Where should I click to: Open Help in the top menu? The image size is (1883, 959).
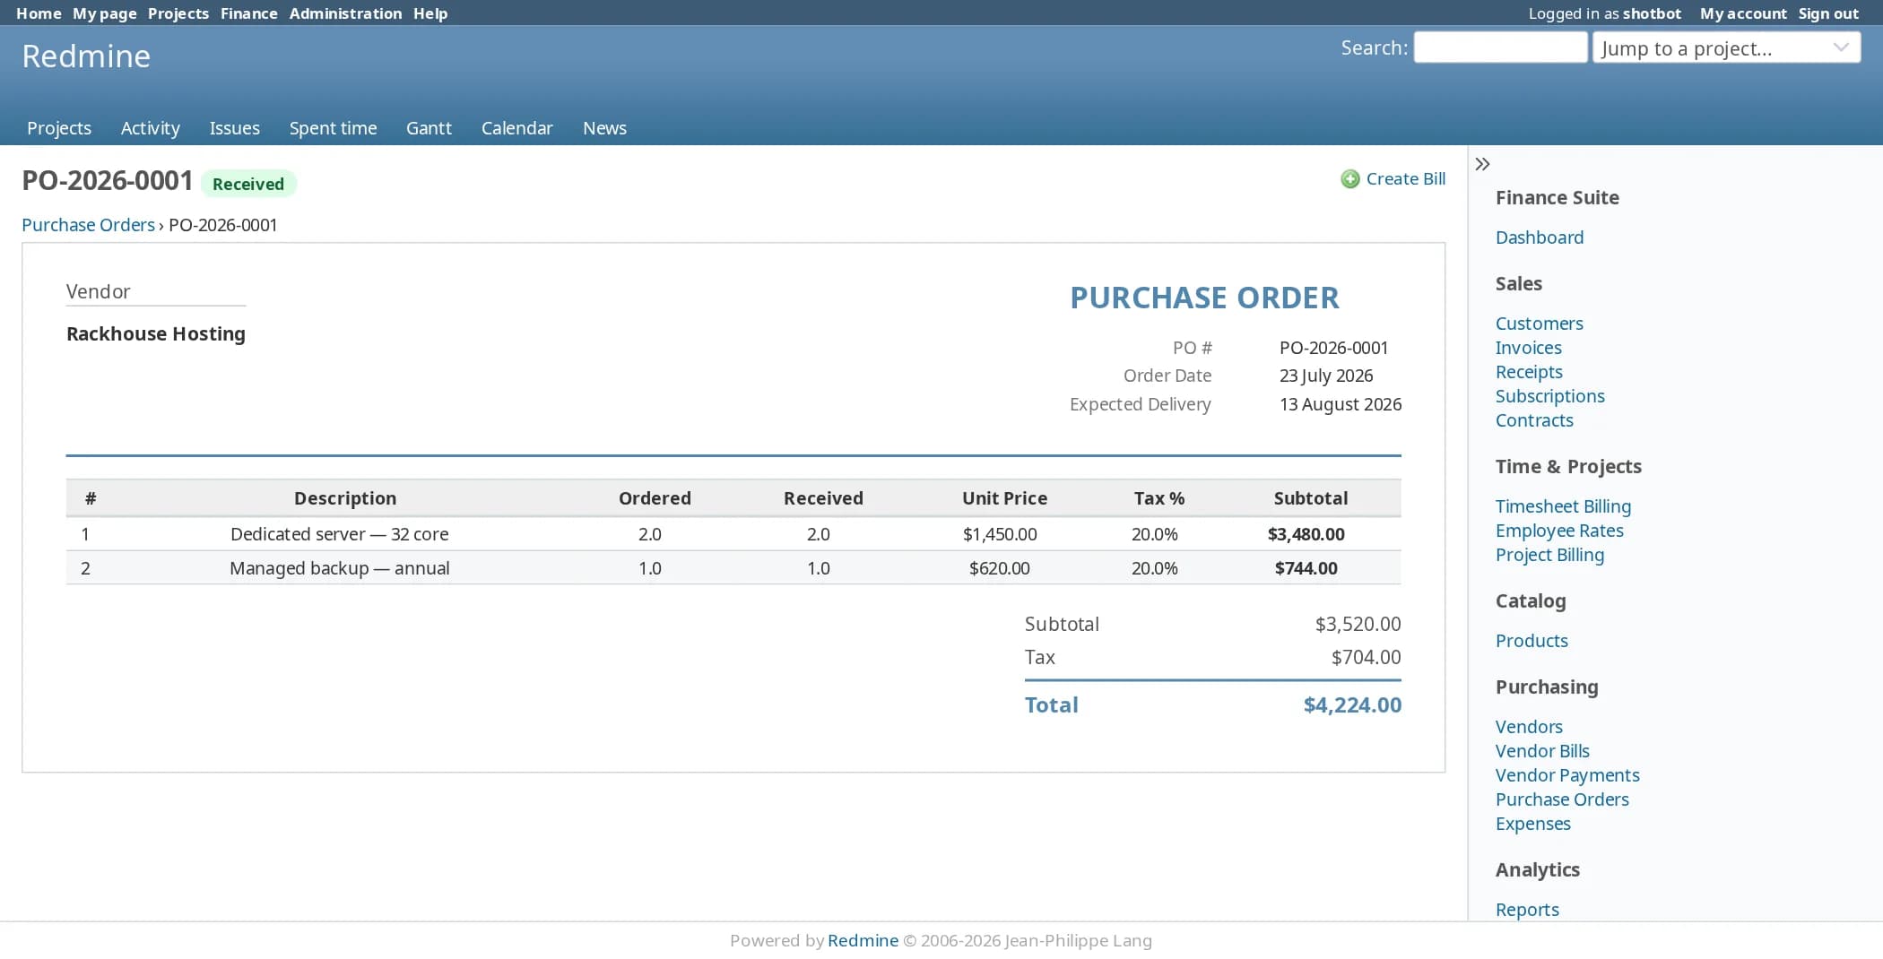(x=430, y=13)
